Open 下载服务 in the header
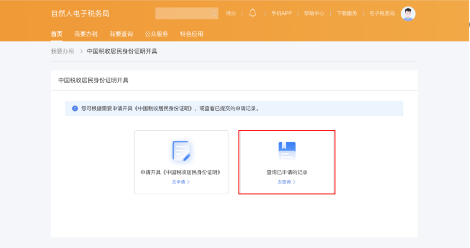Image resolution: width=470 pixels, height=248 pixels. [x=347, y=14]
